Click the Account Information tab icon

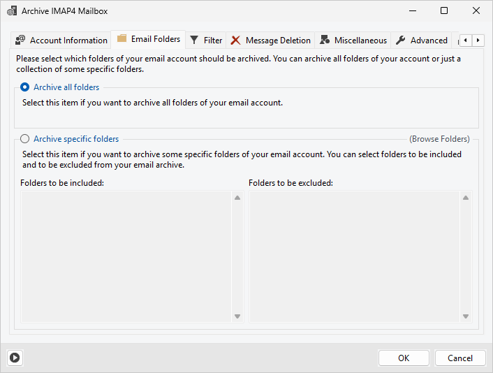pyautogui.click(x=20, y=41)
